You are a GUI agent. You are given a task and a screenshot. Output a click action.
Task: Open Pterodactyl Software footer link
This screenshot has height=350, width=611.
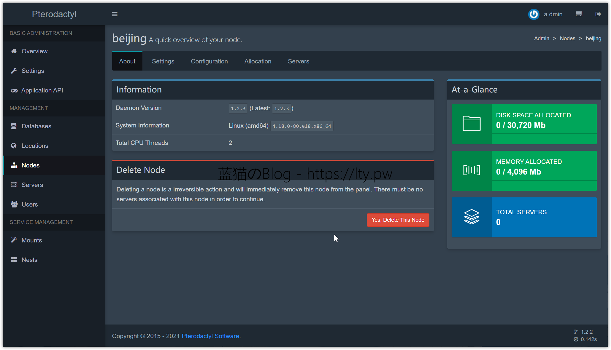(210, 336)
